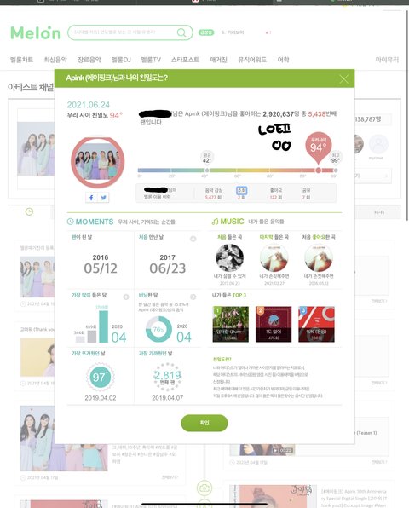The width and height of the screenshot is (409, 508).
Task: Expand details for 처음 만난 날
Action: tap(193, 239)
